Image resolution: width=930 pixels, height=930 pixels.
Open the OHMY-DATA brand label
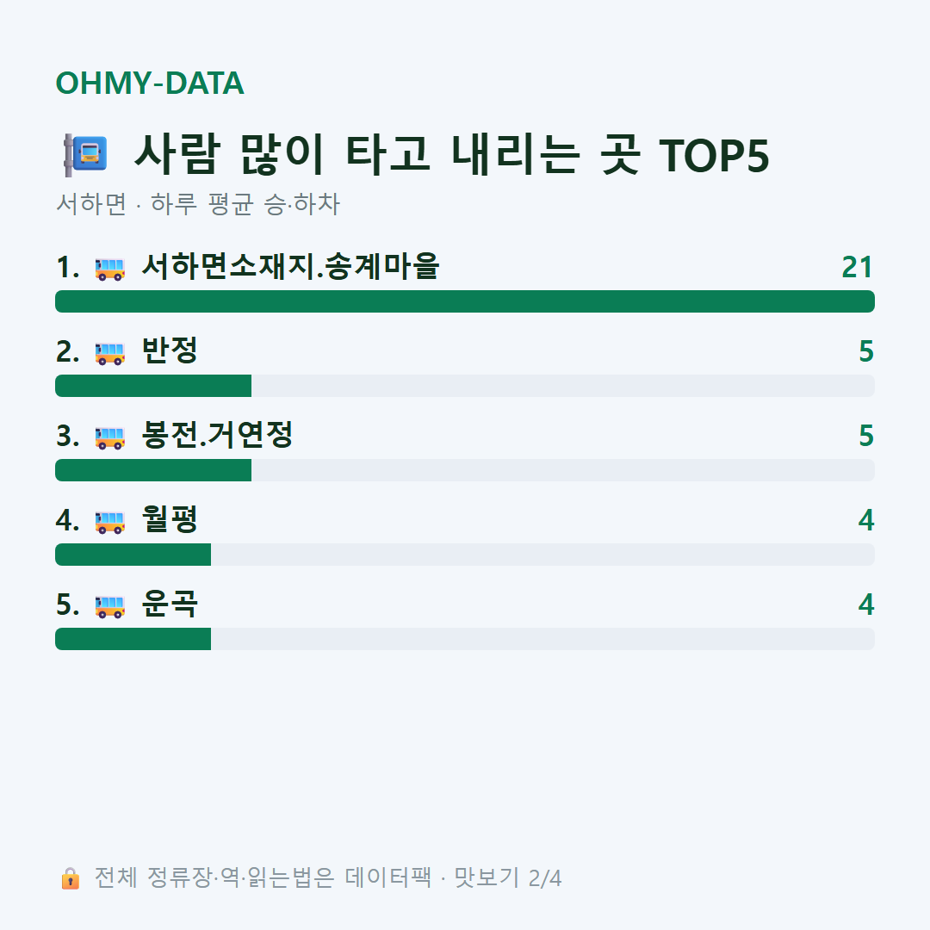pyautogui.click(x=150, y=83)
